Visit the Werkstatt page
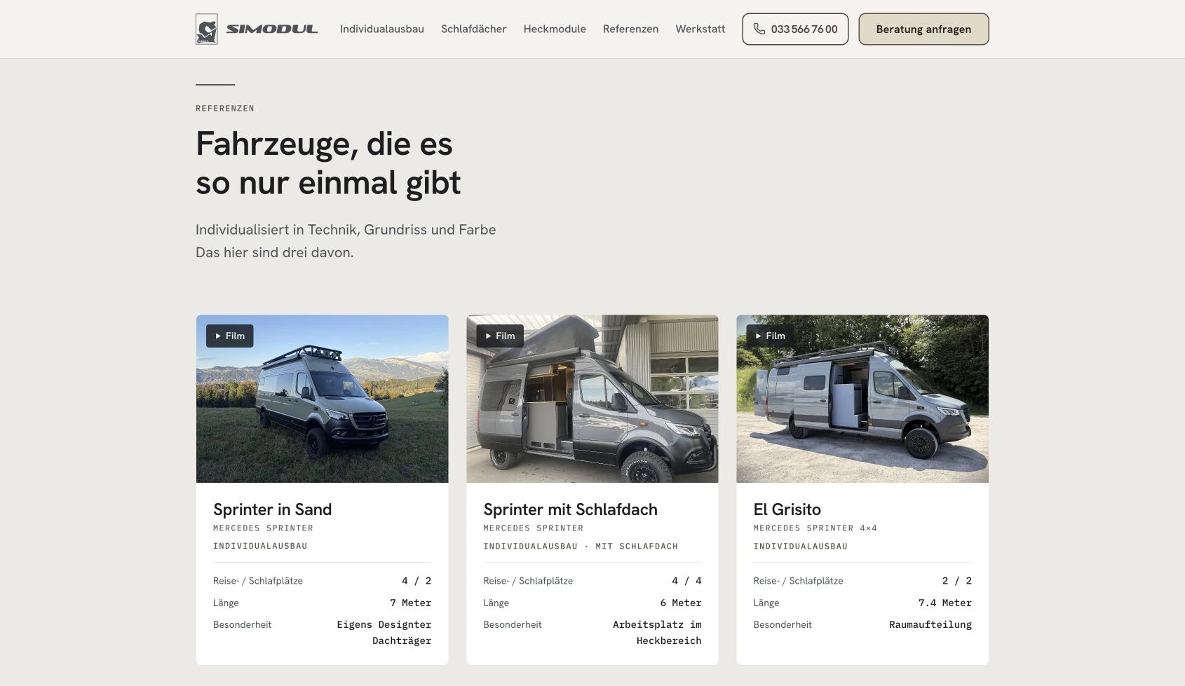Image resolution: width=1185 pixels, height=686 pixels. tap(700, 29)
